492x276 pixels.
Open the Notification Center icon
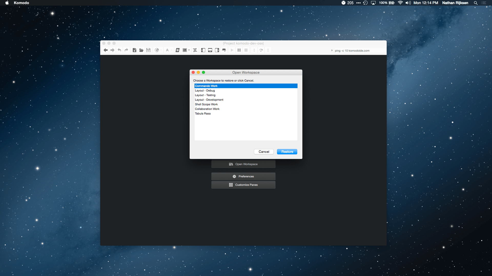point(484,3)
